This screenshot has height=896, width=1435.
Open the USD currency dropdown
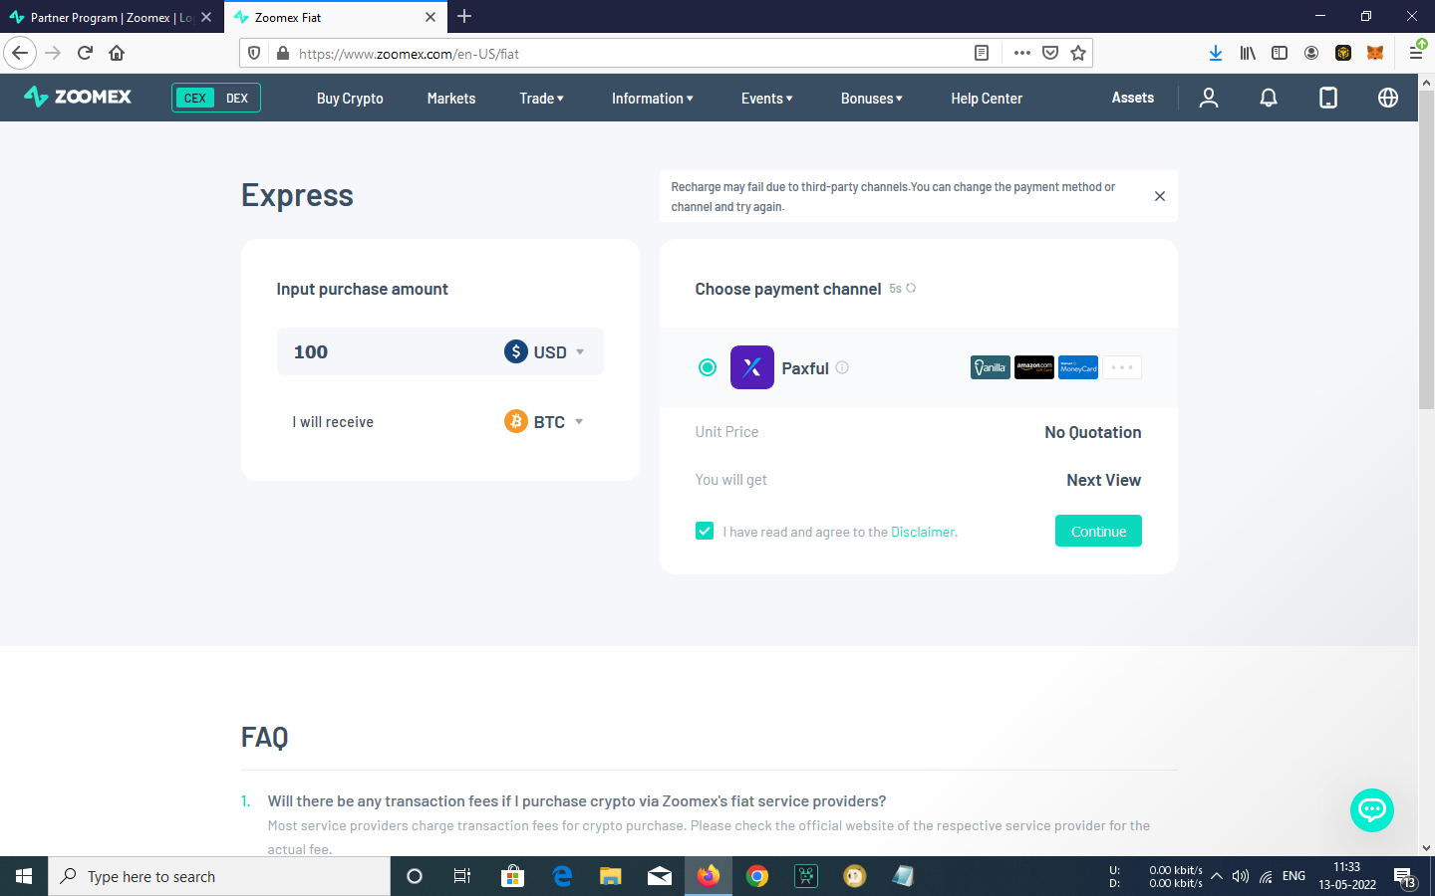coord(544,351)
